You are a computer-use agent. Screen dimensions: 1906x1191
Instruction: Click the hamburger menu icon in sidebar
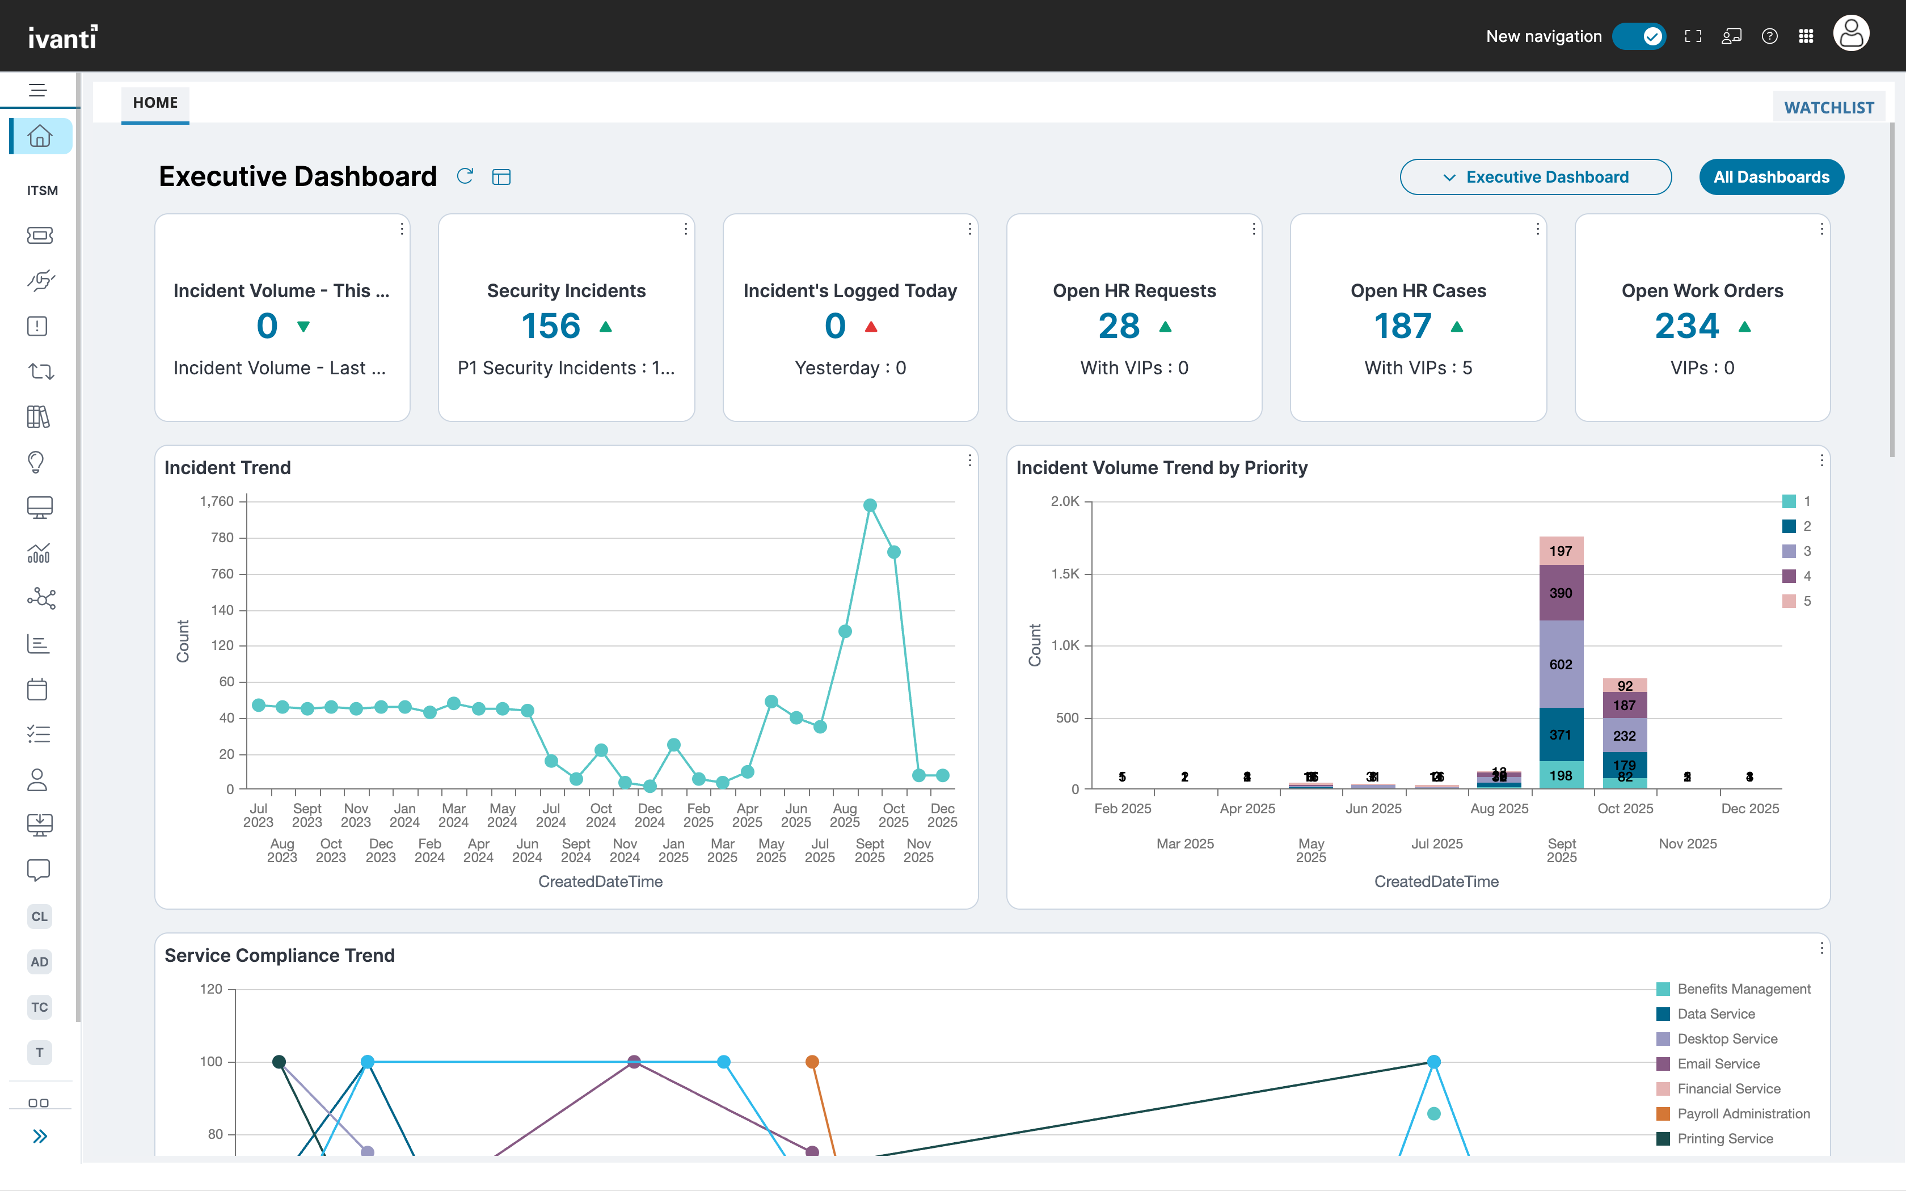(x=38, y=90)
